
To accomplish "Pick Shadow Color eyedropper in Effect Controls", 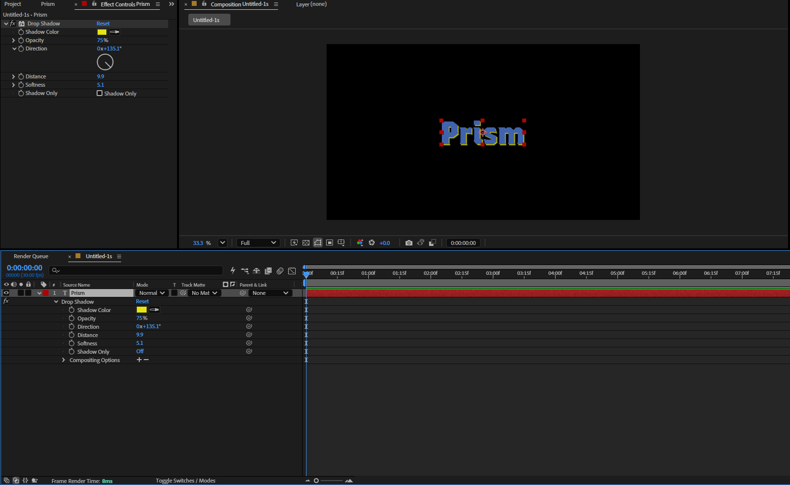I will [x=114, y=32].
